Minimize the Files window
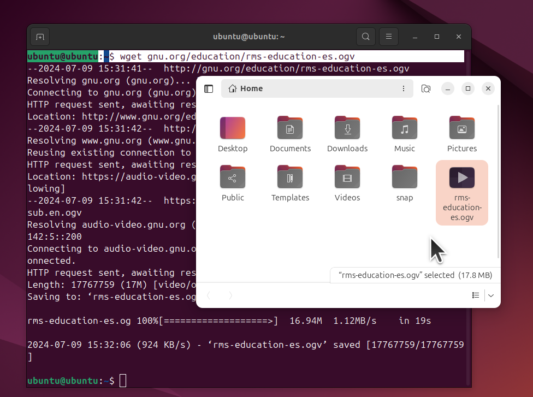Viewport: 533px width, 397px height. point(448,88)
